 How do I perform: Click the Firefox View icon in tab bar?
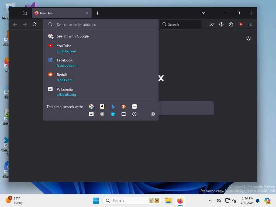[x=25, y=13]
